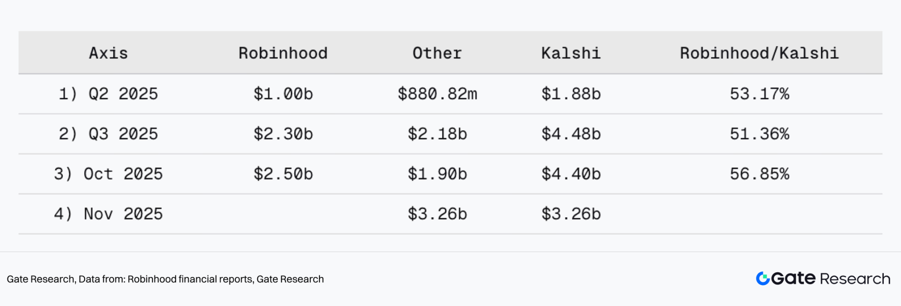
Task: Select the $4.48b Kalshi value
Action: (x=571, y=134)
